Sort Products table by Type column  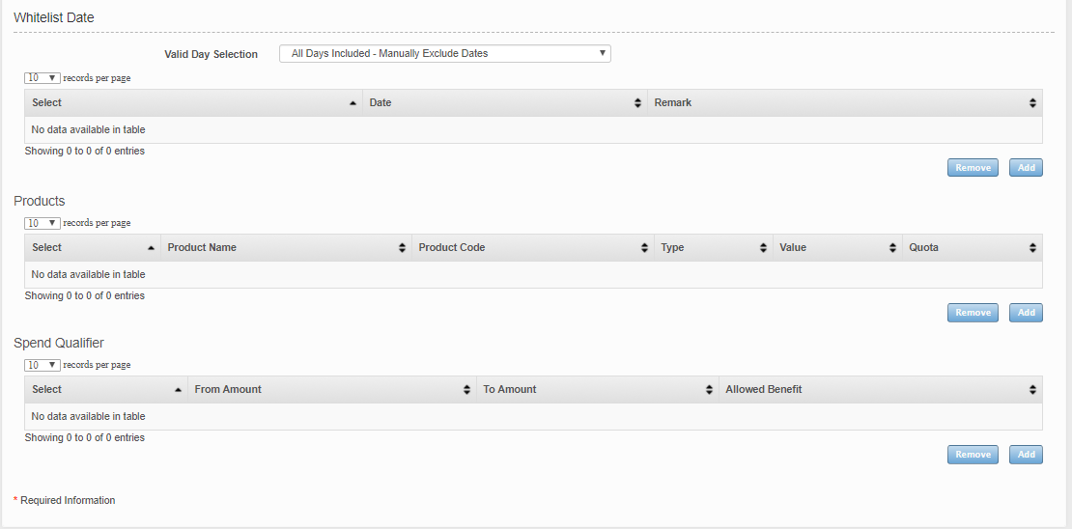coord(713,248)
